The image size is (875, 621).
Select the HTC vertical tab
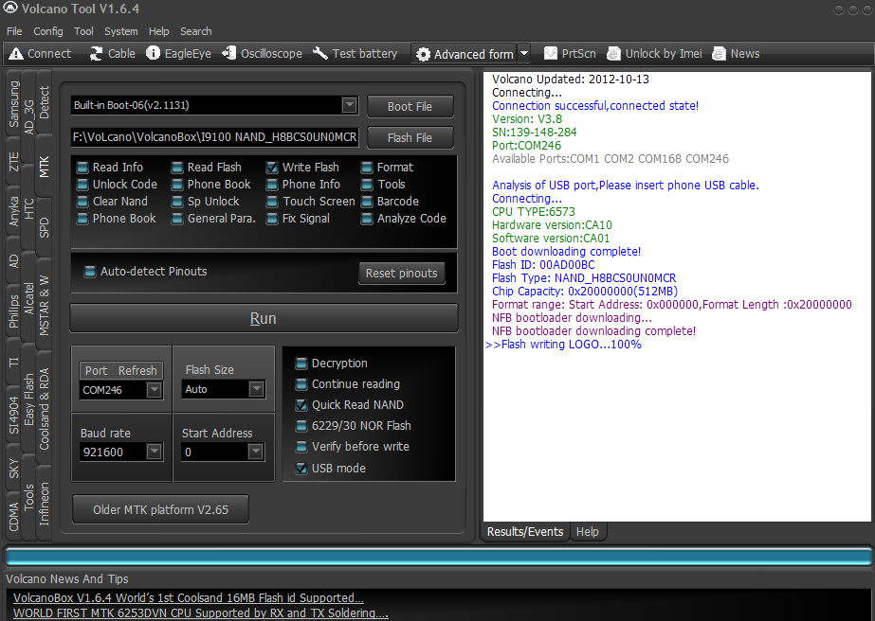[28, 208]
